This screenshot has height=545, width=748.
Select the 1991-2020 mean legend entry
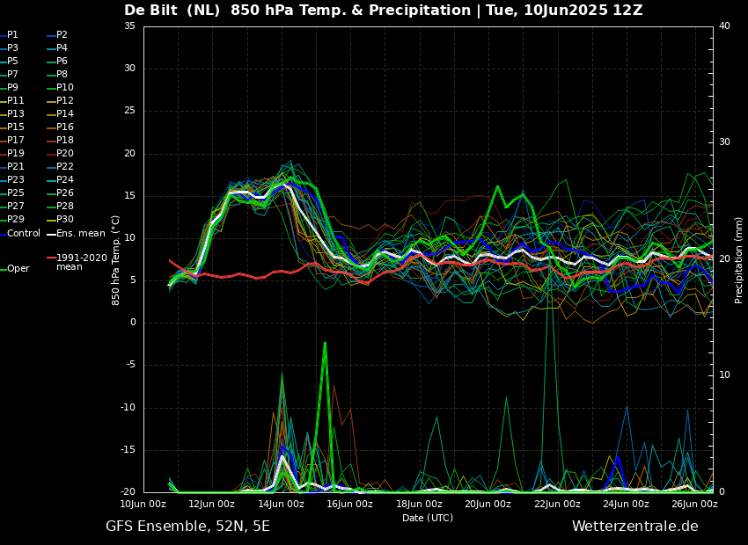[81, 262]
